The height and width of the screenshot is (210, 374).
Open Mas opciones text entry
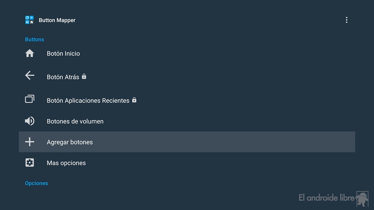tap(66, 163)
